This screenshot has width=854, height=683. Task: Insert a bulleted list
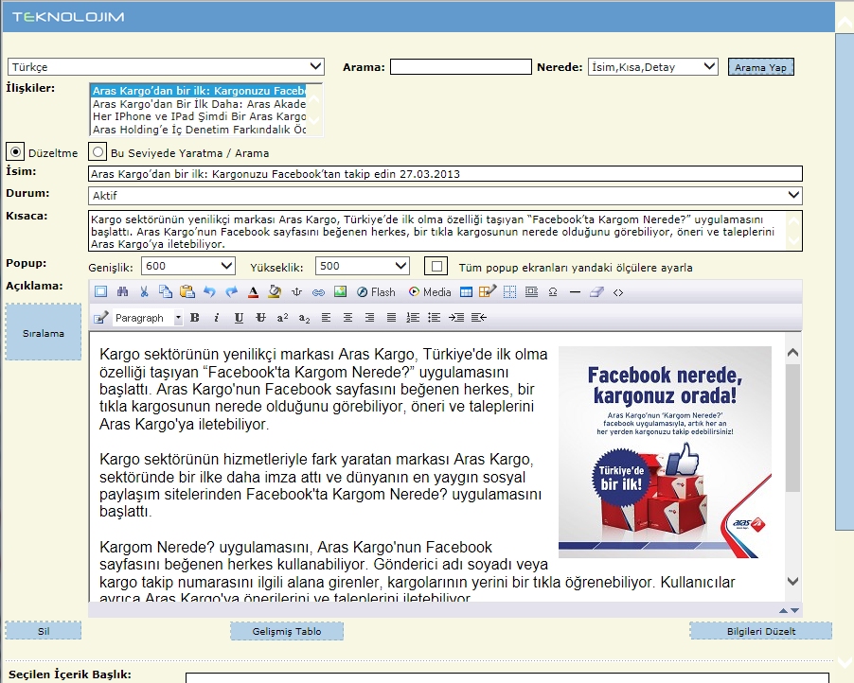pyautogui.click(x=434, y=318)
